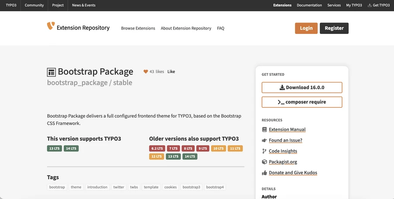
Task: Click the orange 11 LTS badge
Action: pos(235,148)
